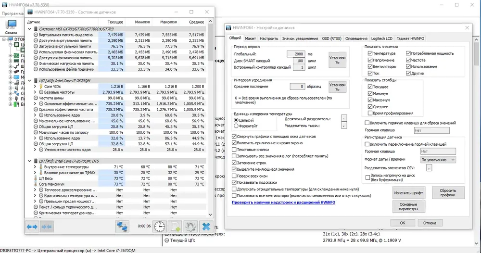
Task: Click the bus icon in left tree
Action: tap(16, 66)
